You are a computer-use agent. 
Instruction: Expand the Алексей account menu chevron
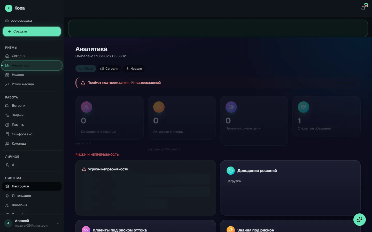pyautogui.click(x=58, y=223)
